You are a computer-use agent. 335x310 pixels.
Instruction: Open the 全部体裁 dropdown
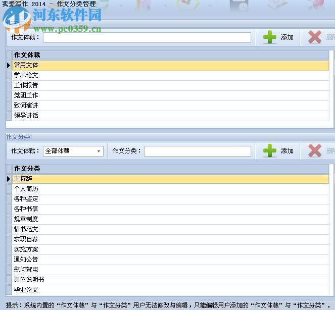pos(73,151)
